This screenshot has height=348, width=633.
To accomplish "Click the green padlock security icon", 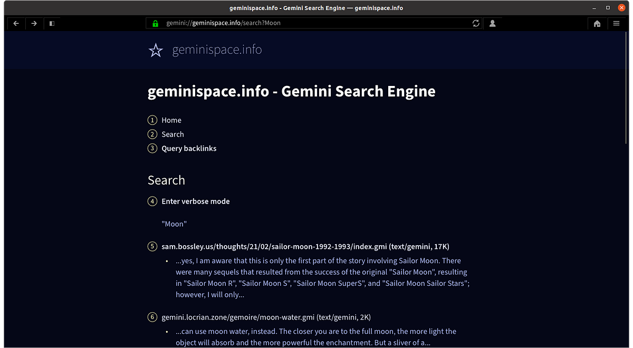I will [155, 23].
